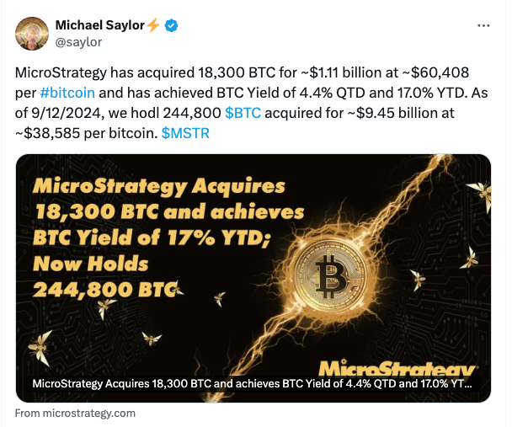Open the card caption headline overlay
Viewport: 512px width, 427px height.
point(253,384)
